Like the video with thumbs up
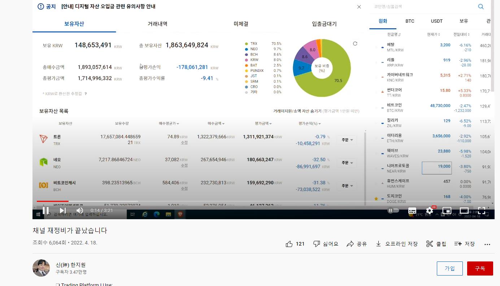This screenshot has height=286, width=500. point(295,244)
